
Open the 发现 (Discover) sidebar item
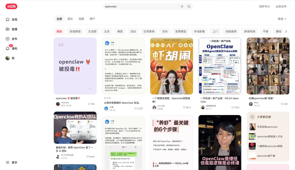pos(11,20)
